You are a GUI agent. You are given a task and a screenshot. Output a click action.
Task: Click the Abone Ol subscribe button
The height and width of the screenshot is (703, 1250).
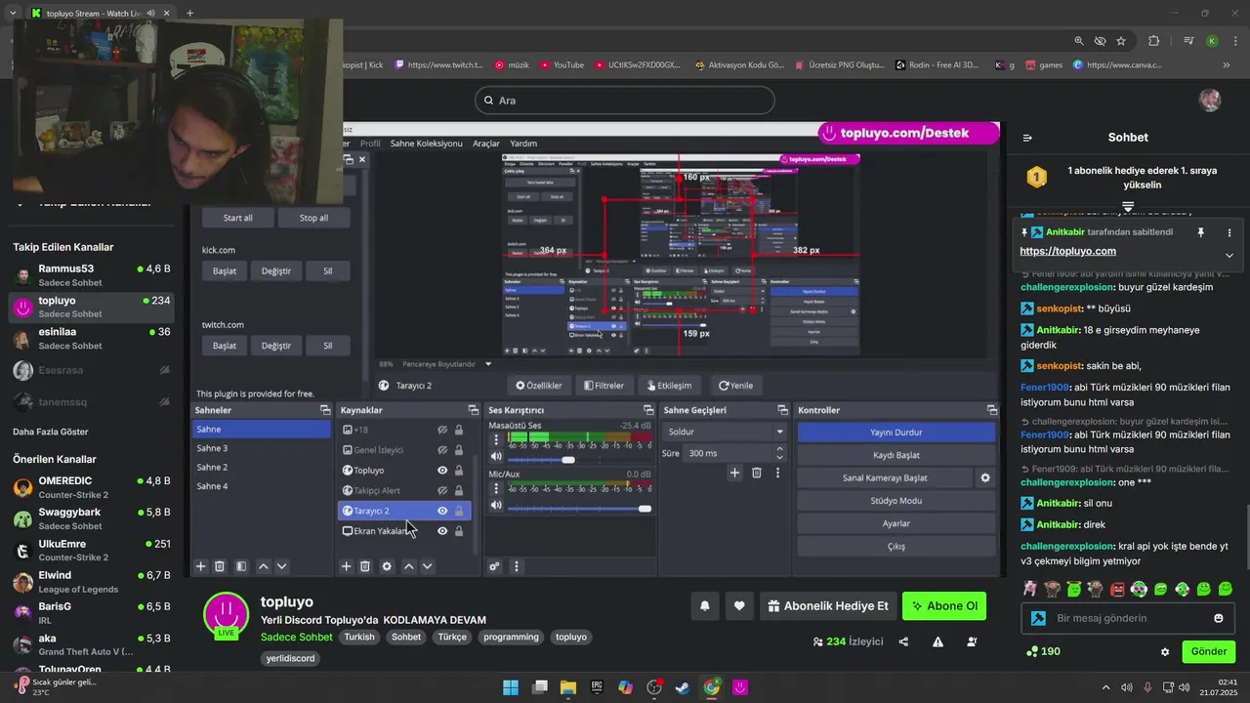[944, 606]
